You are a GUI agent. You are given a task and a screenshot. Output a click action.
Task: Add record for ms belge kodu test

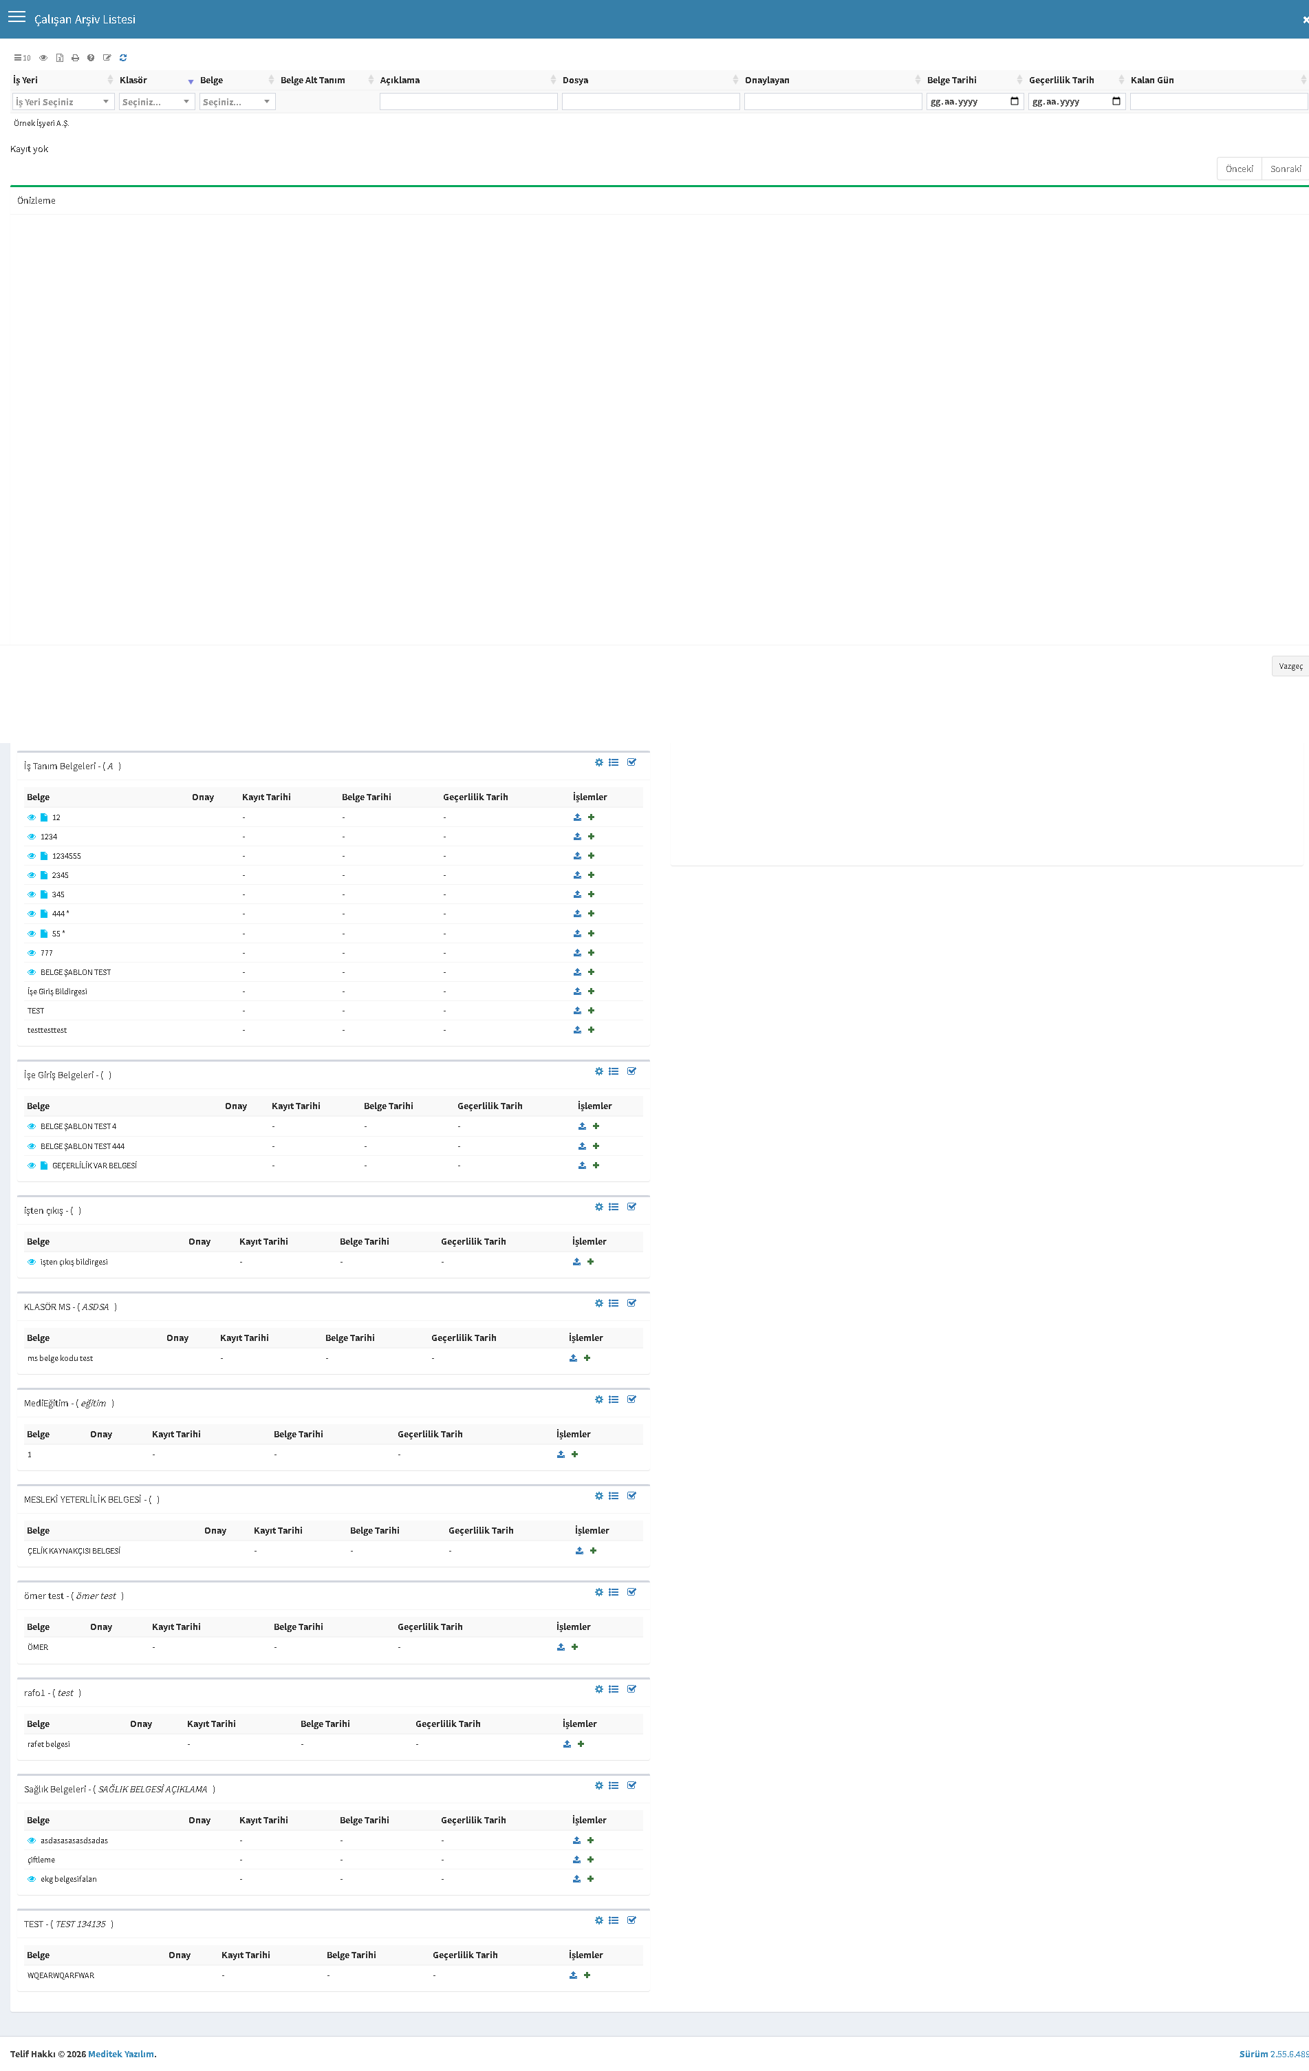(587, 1358)
